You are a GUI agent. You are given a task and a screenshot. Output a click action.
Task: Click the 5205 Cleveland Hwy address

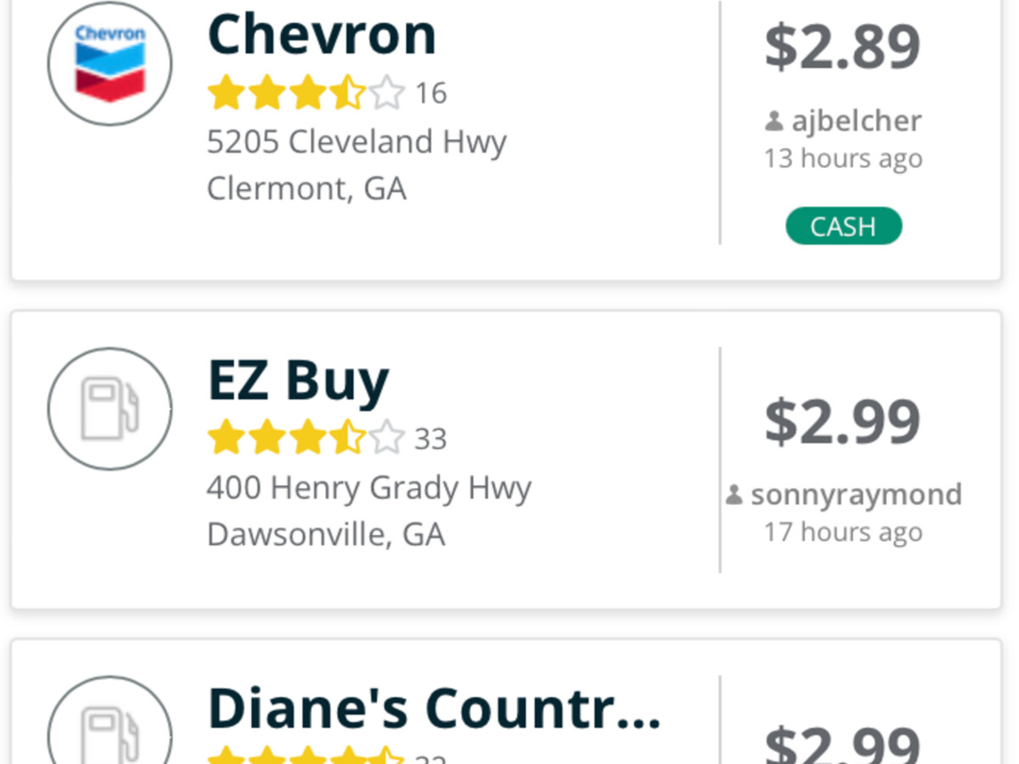(x=357, y=142)
